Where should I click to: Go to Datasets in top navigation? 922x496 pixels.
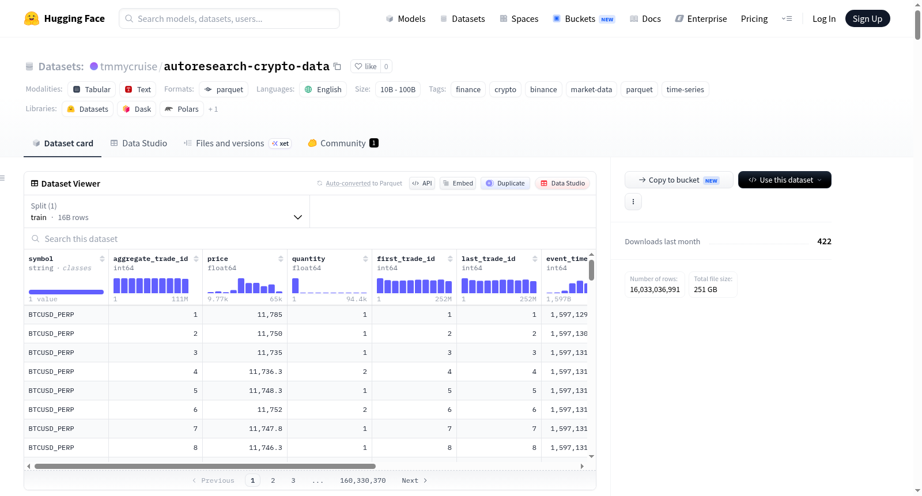pos(462,18)
